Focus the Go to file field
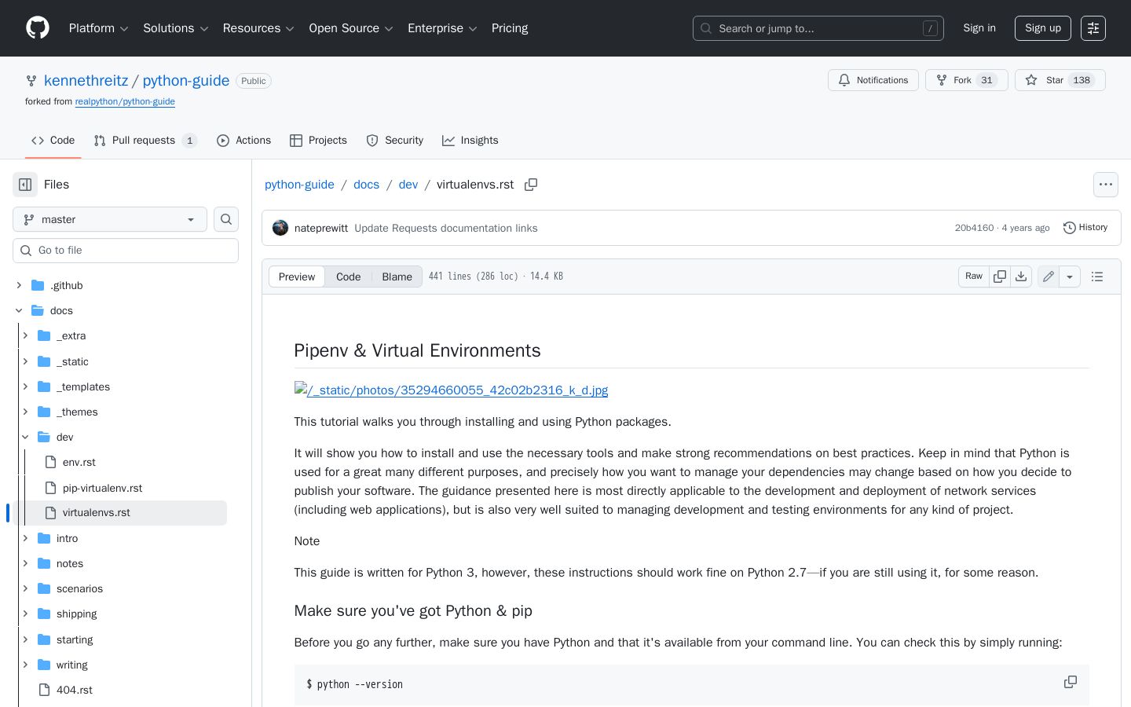The image size is (1131, 707). (126, 251)
